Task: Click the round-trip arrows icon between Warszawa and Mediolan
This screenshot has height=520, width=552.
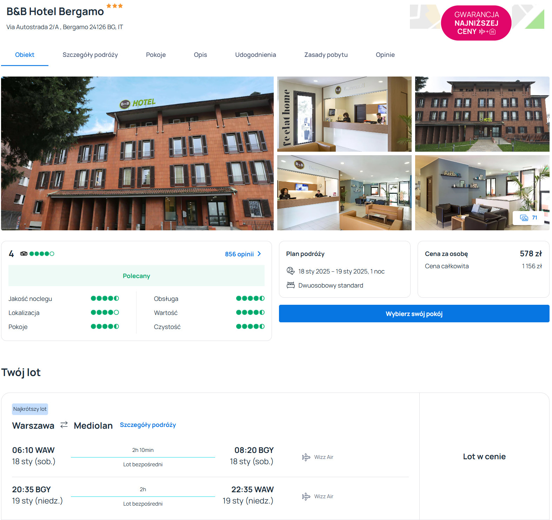Action: 64,425
